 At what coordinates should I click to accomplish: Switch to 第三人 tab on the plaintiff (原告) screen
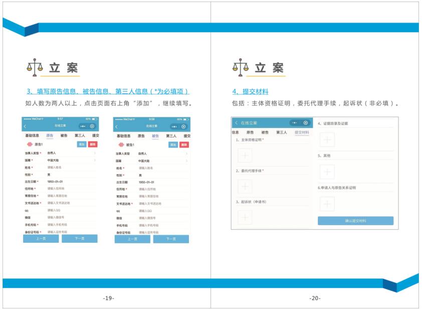pyautogui.click(x=79, y=135)
